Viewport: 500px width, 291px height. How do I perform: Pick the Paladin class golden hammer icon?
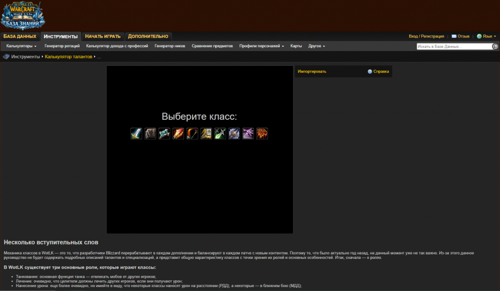pos(206,134)
